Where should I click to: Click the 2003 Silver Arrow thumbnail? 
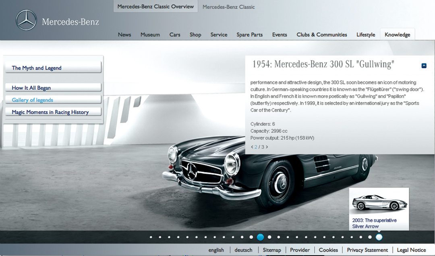[379, 202]
